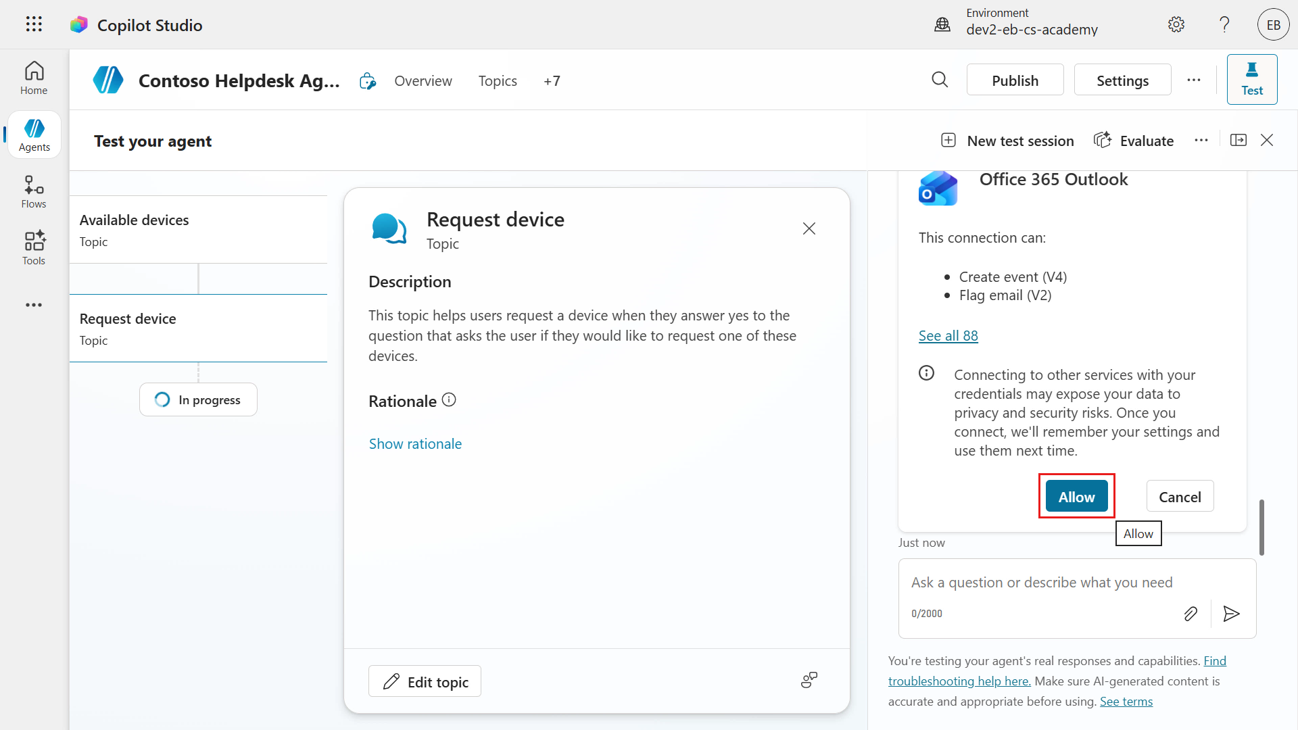Switch to the Topics tab
The height and width of the screenshot is (730, 1298).
[498, 81]
